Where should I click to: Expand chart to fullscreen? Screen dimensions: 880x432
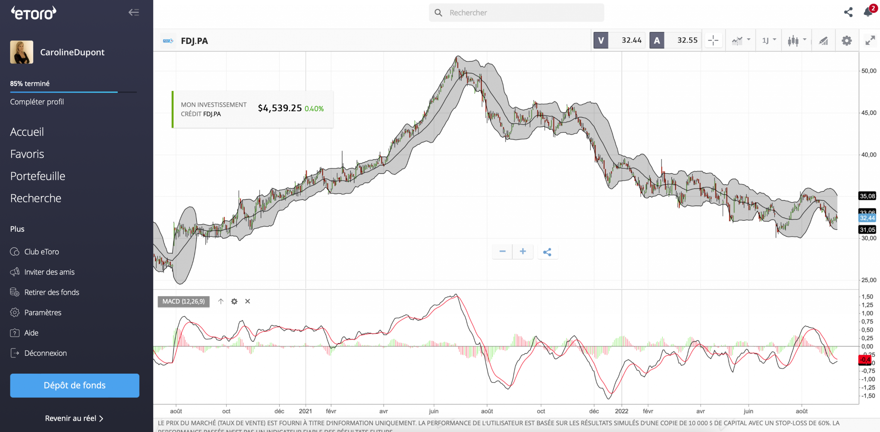870,41
